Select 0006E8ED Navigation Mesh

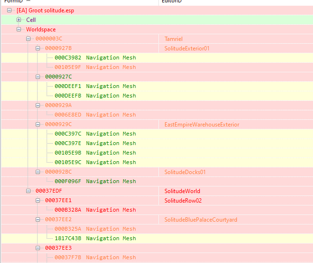(95, 115)
